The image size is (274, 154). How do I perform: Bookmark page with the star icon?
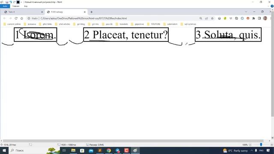click(212, 18)
